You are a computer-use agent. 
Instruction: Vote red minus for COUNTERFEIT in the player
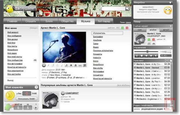(x=154, y=39)
